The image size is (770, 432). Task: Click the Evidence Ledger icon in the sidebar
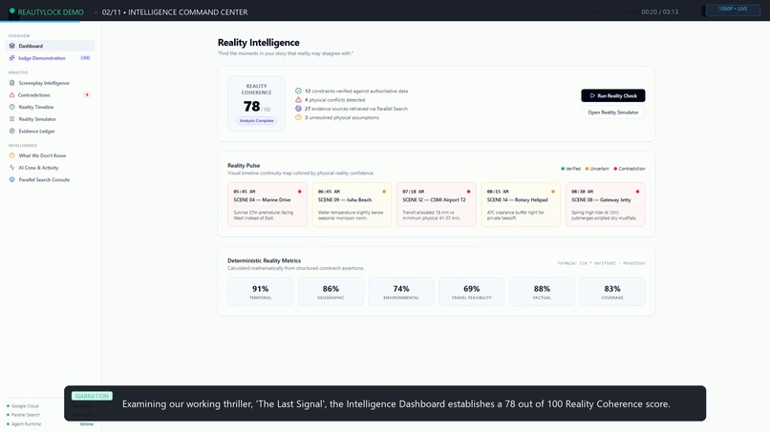[x=11, y=131]
